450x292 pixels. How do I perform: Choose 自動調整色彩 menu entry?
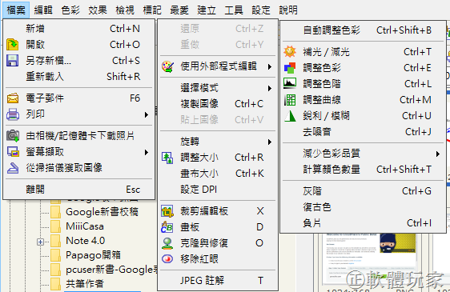(x=363, y=30)
